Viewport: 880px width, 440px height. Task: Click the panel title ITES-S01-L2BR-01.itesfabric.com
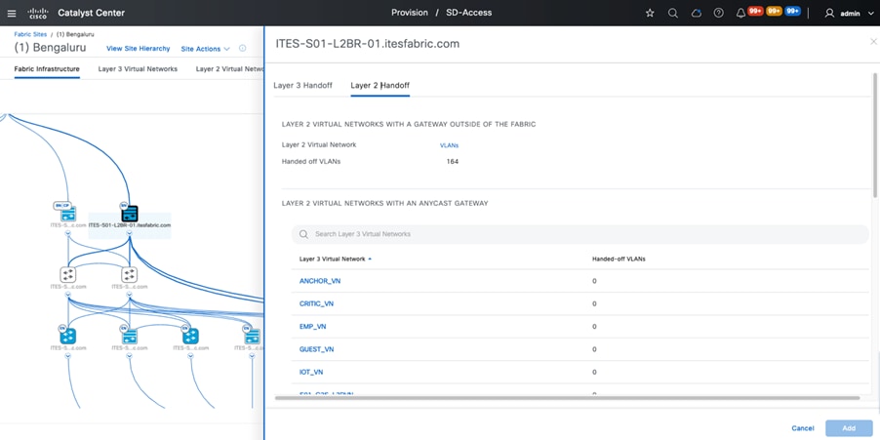[x=368, y=44]
